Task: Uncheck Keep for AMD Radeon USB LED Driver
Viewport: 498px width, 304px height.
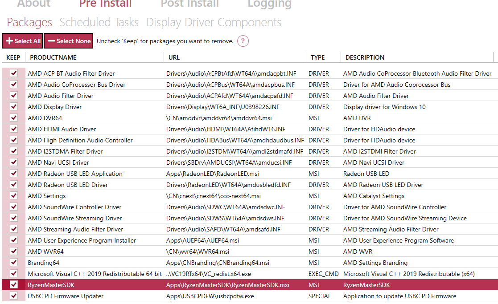Action: 14,185
